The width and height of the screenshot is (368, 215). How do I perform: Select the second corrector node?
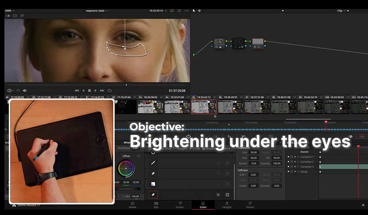pyautogui.click(x=238, y=43)
